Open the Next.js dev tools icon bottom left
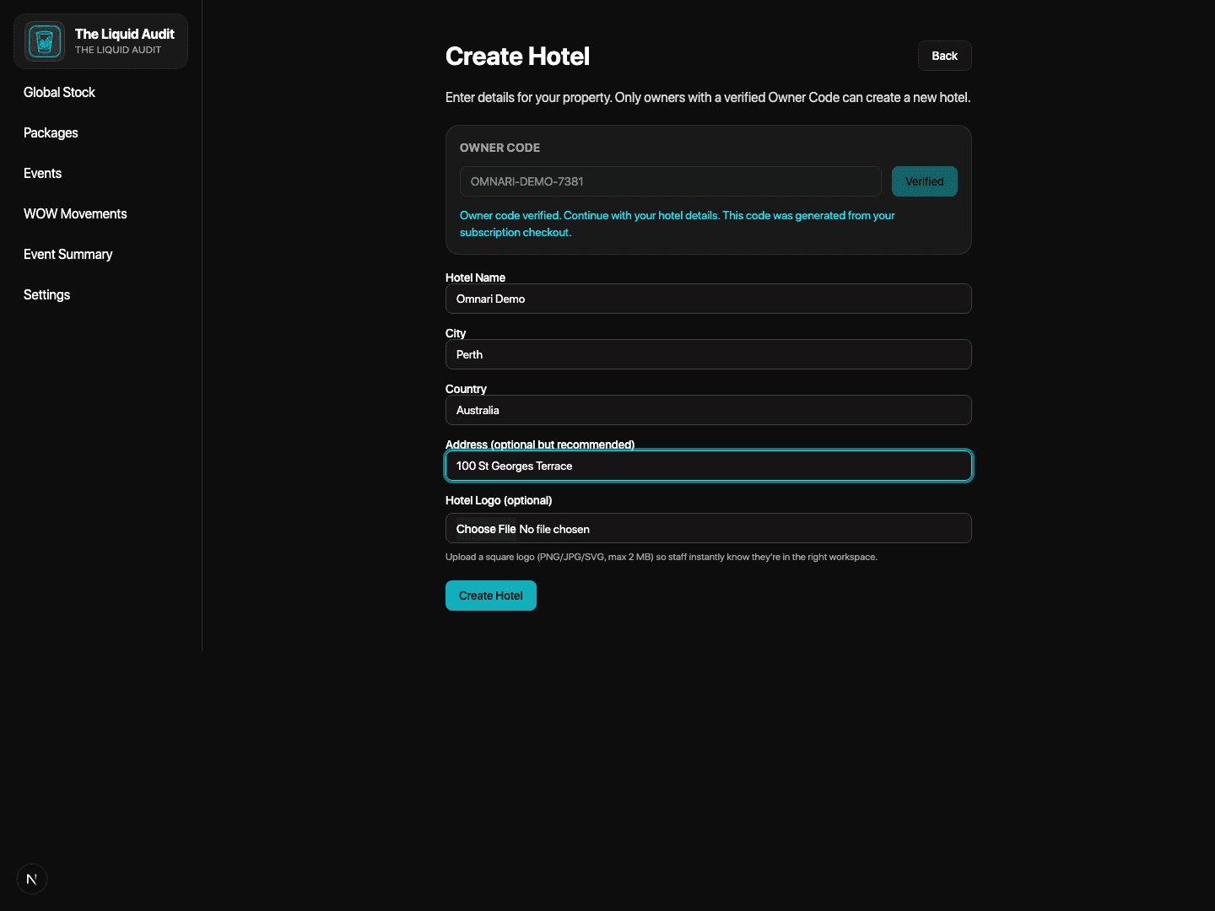The height and width of the screenshot is (911, 1215). (x=31, y=878)
